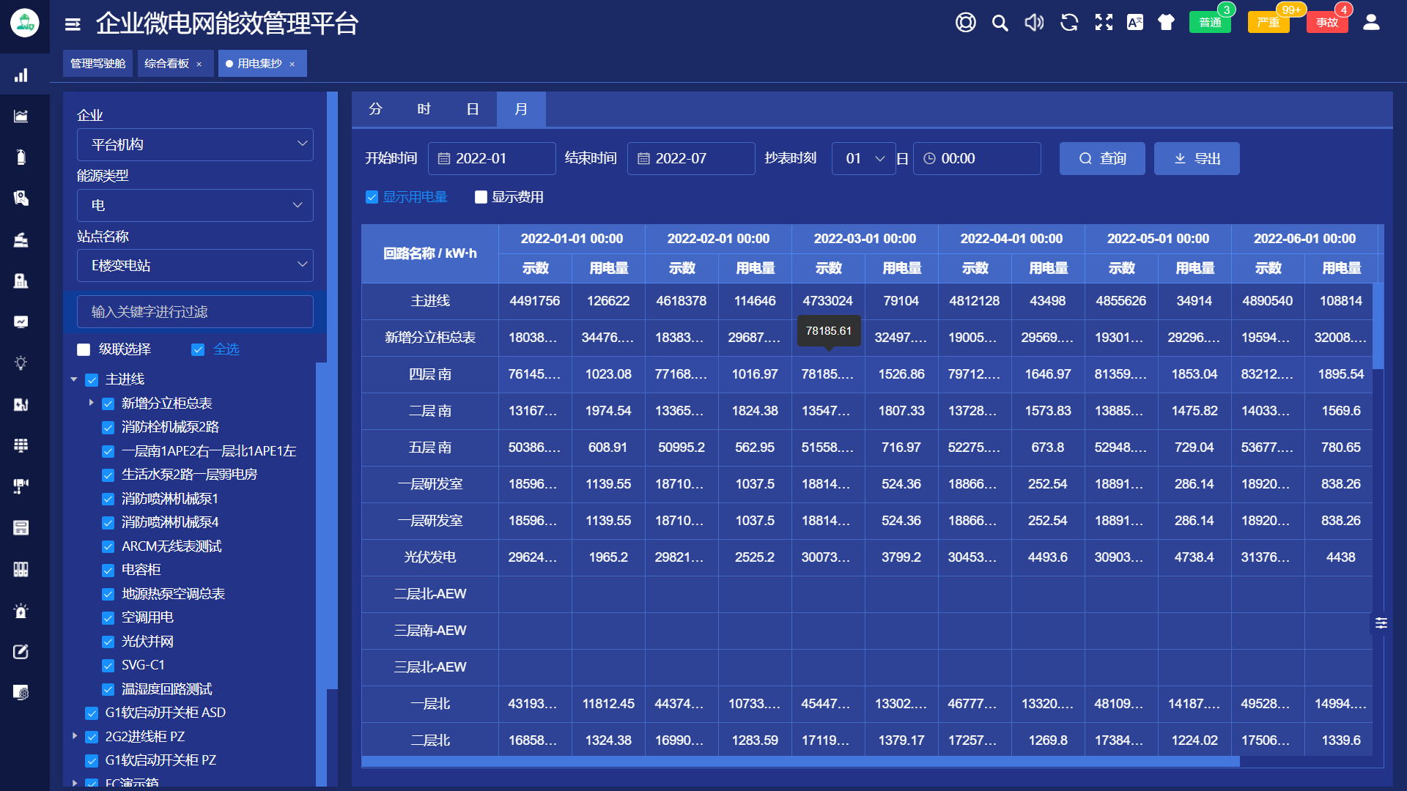This screenshot has width=1407, height=791.
Task: Click the table horizontal scrollbar
Action: [x=799, y=762]
